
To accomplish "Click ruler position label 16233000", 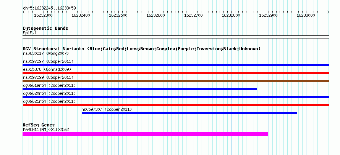I will (x=306, y=15).
